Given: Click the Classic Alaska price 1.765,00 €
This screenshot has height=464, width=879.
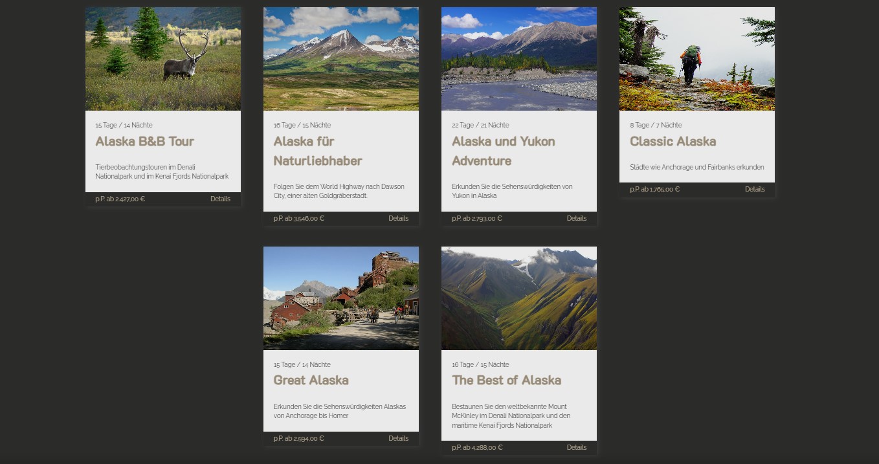Looking at the screenshot, I should click(654, 190).
